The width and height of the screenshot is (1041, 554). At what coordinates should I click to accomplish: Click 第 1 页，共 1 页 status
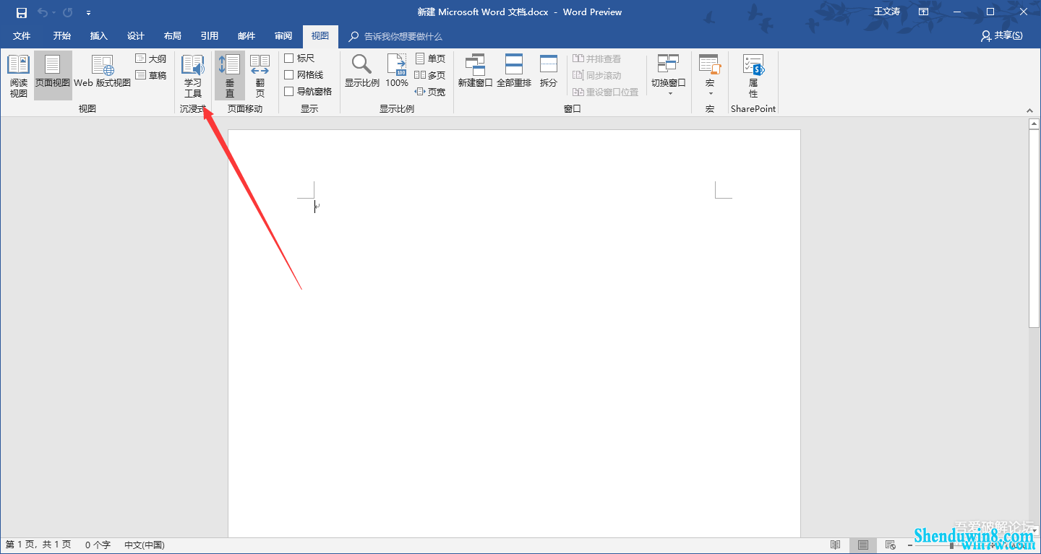coord(38,545)
